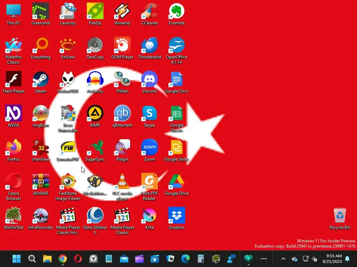This screenshot has width=357, height=267.
Task: Select the Flash Player shortcut
Action: [x=14, y=82]
